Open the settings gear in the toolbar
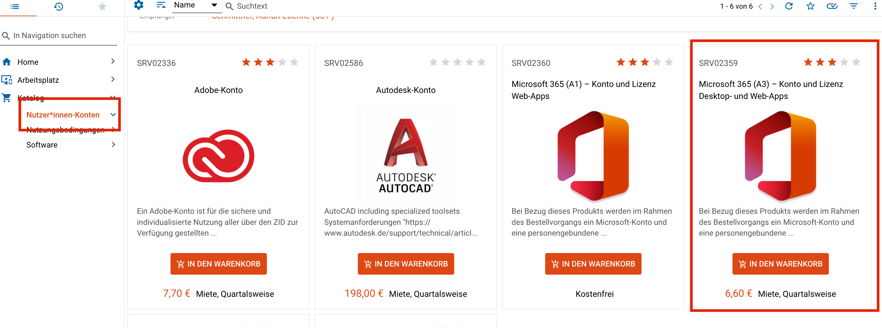This screenshot has height=328, width=882. 138,5
